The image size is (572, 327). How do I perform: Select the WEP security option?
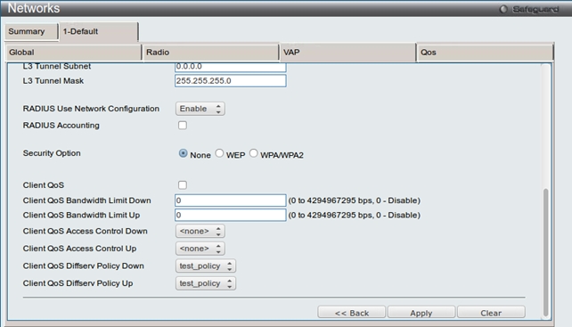pos(219,153)
